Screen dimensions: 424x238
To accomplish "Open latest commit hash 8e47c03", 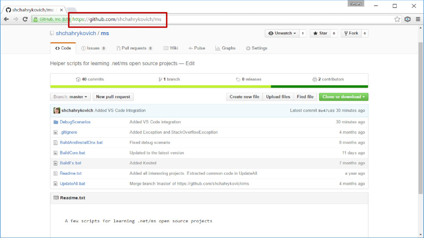I will 326,111.
